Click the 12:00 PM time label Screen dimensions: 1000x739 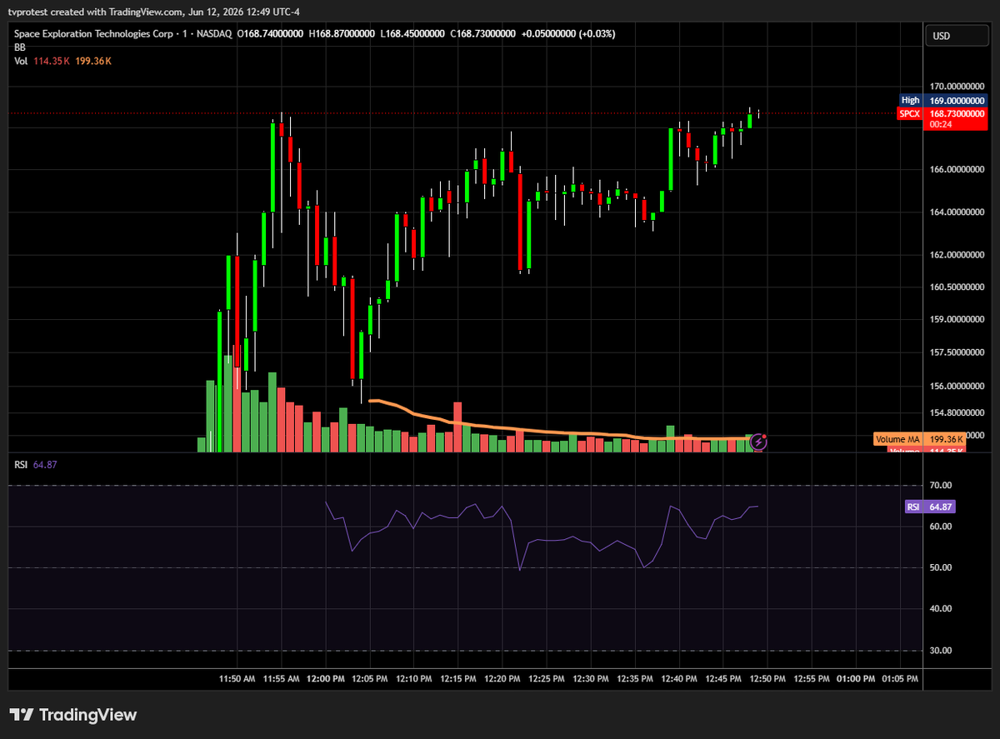point(325,679)
